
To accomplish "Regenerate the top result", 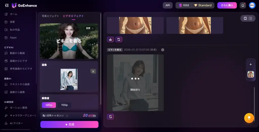I will [x=119, y=39].
